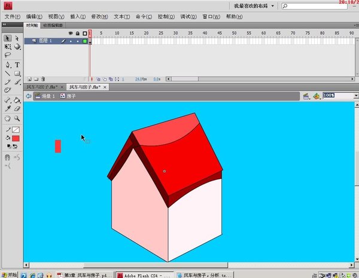359x278 pixels.
Task: Click the Windows 开始 Start button
Action: (x=10, y=275)
